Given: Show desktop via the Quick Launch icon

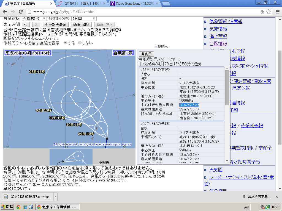Looking at the screenshot, I should 31,207.
